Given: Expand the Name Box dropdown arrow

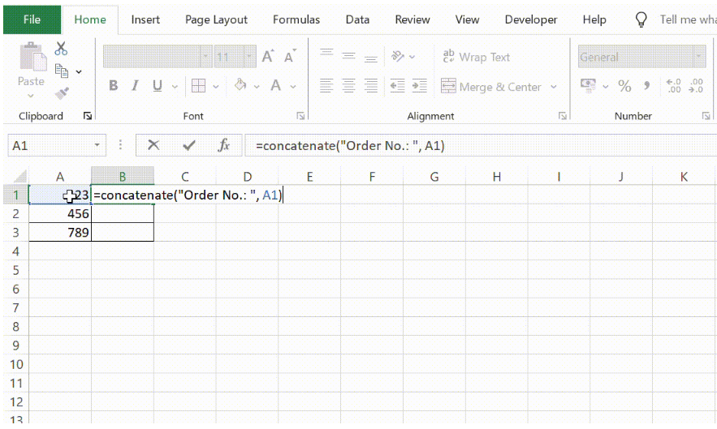Looking at the screenshot, I should pos(97,145).
